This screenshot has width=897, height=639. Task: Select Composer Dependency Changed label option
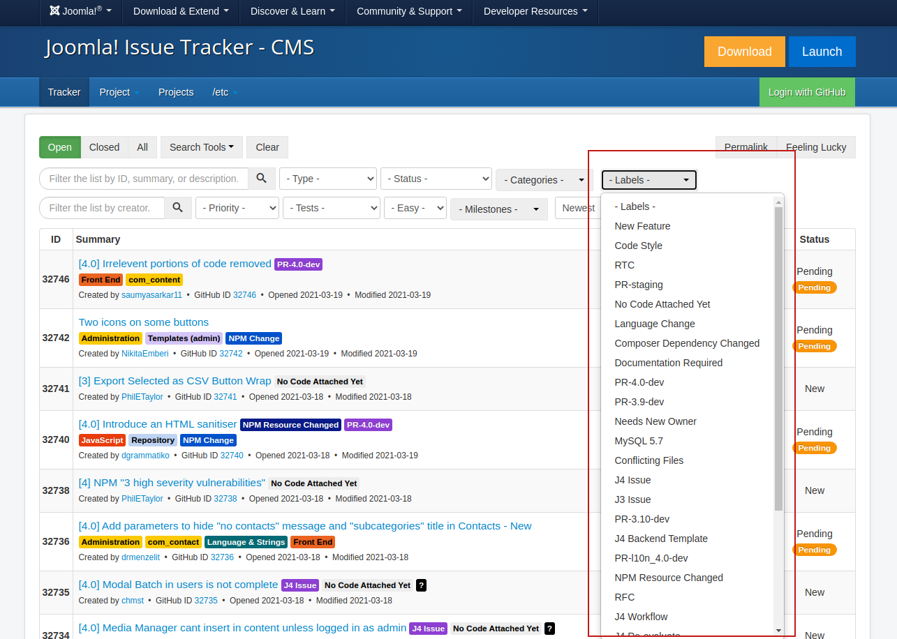pos(688,343)
